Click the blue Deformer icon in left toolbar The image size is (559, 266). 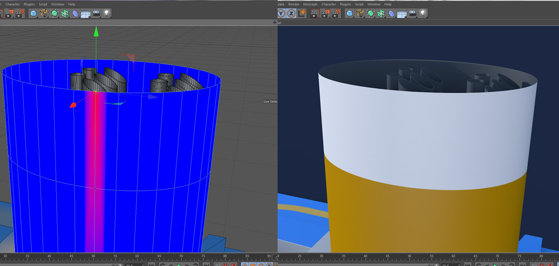pos(75,14)
